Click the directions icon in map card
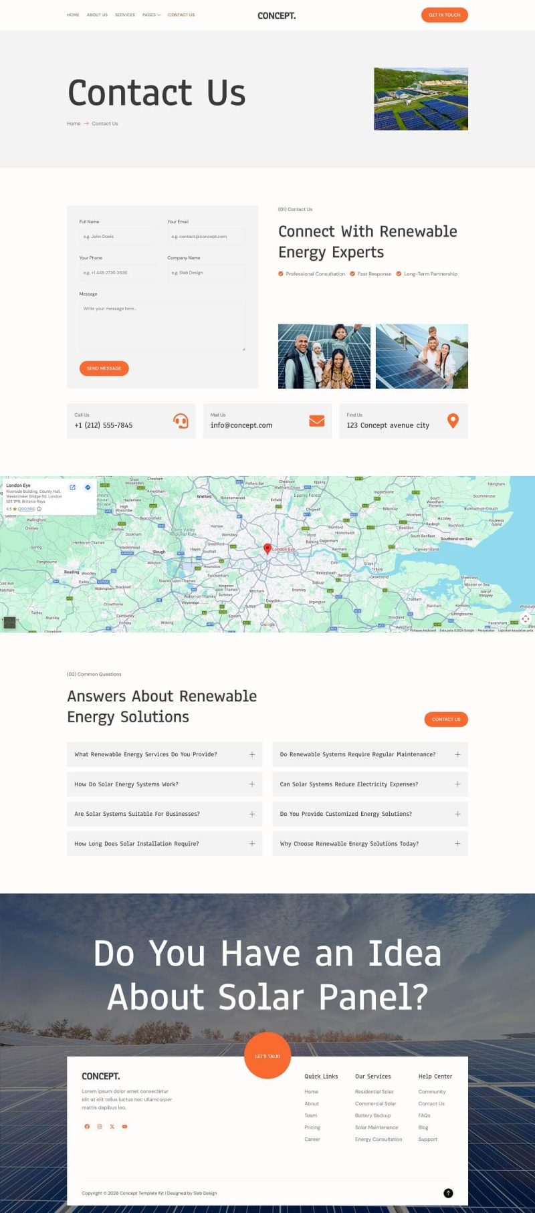The width and height of the screenshot is (535, 1213). click(x=88, y=487)
